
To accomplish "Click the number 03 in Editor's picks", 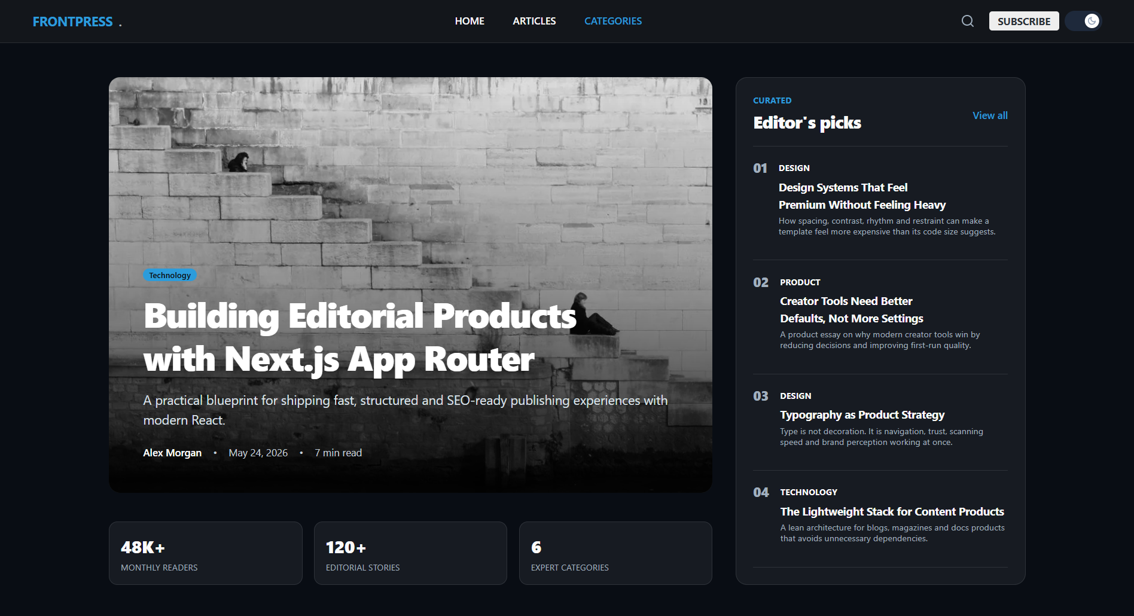I will 761,396.
